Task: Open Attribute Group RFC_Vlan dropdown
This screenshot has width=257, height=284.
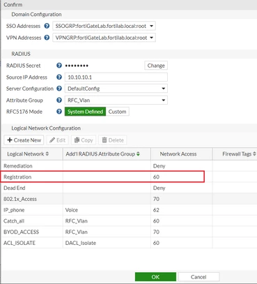Action: (116, 100)
